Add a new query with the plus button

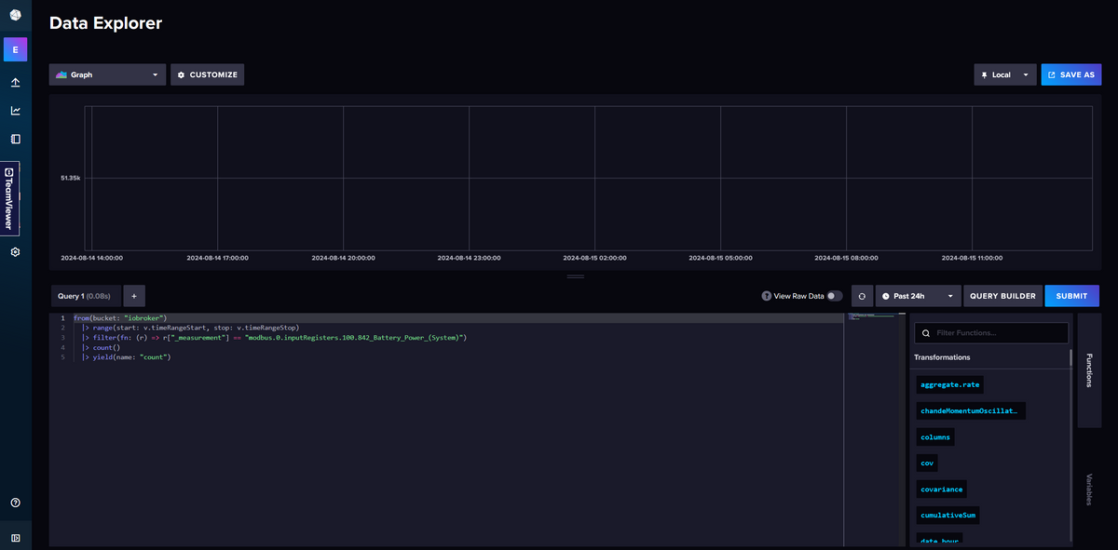coord(134,296)
